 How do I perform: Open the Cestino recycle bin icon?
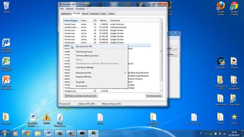[6, 7]
